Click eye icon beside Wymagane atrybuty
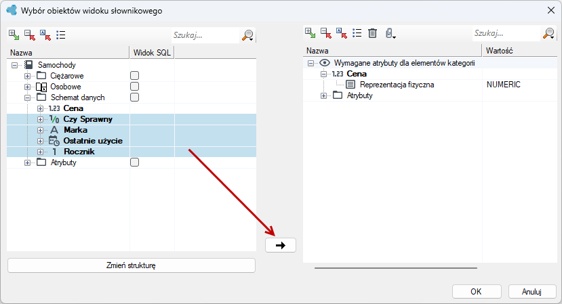562x304 pixels. (324, 63)
